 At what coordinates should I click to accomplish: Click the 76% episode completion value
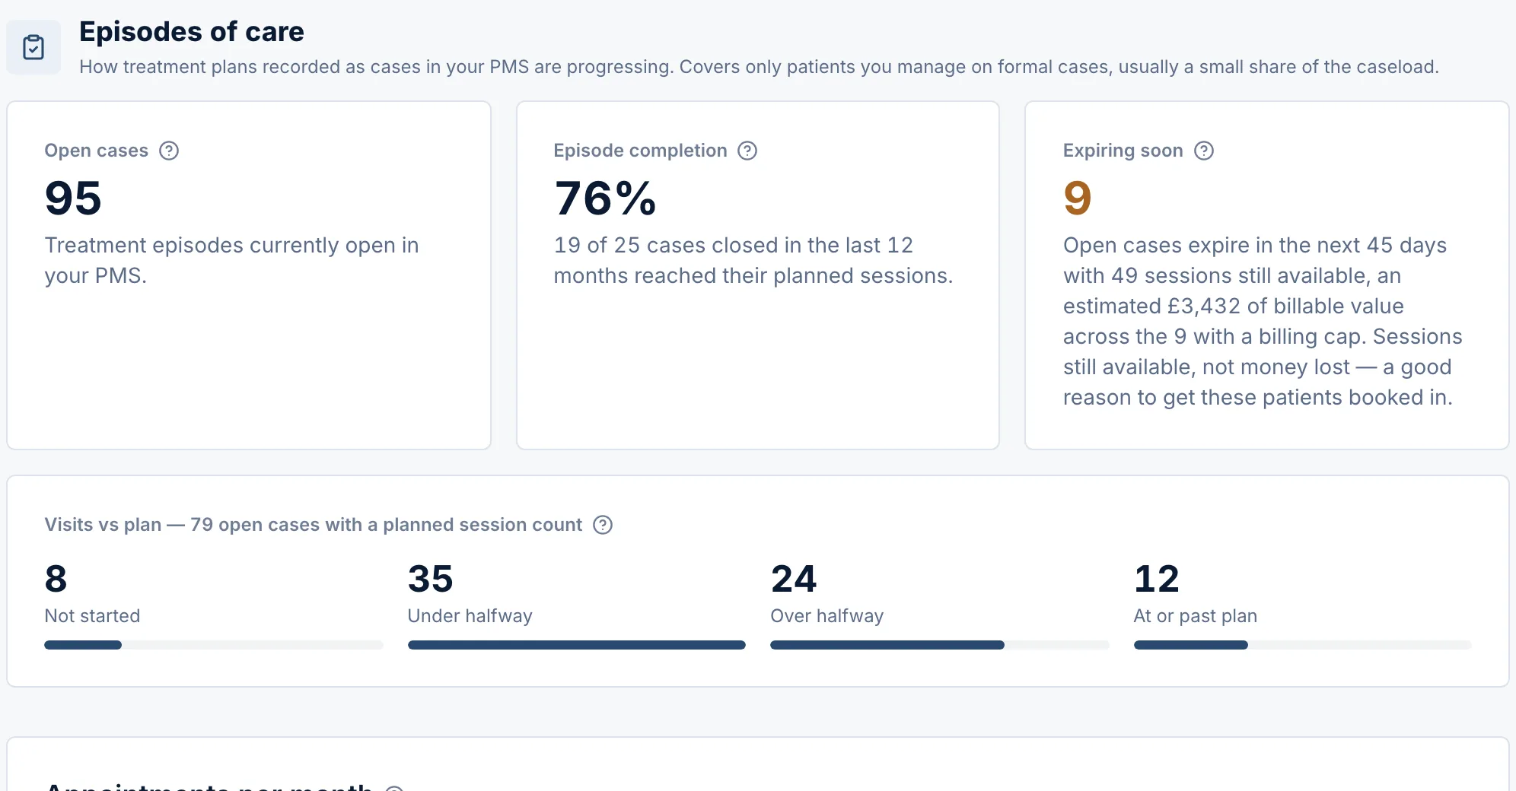(x=605, y=199)
